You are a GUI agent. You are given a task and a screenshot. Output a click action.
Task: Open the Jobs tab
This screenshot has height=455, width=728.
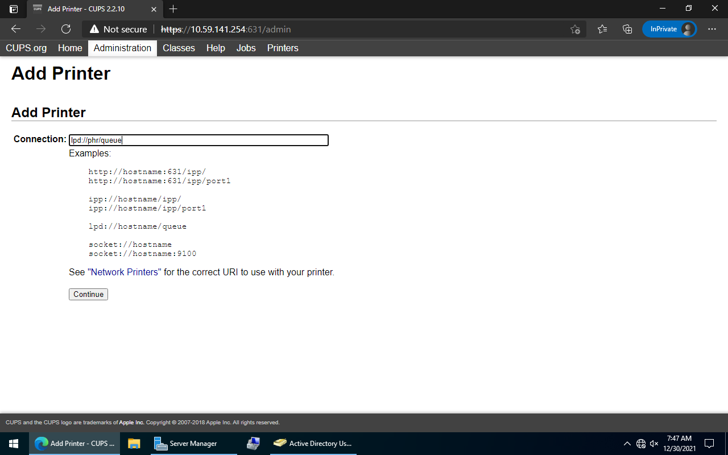[246, 48]
